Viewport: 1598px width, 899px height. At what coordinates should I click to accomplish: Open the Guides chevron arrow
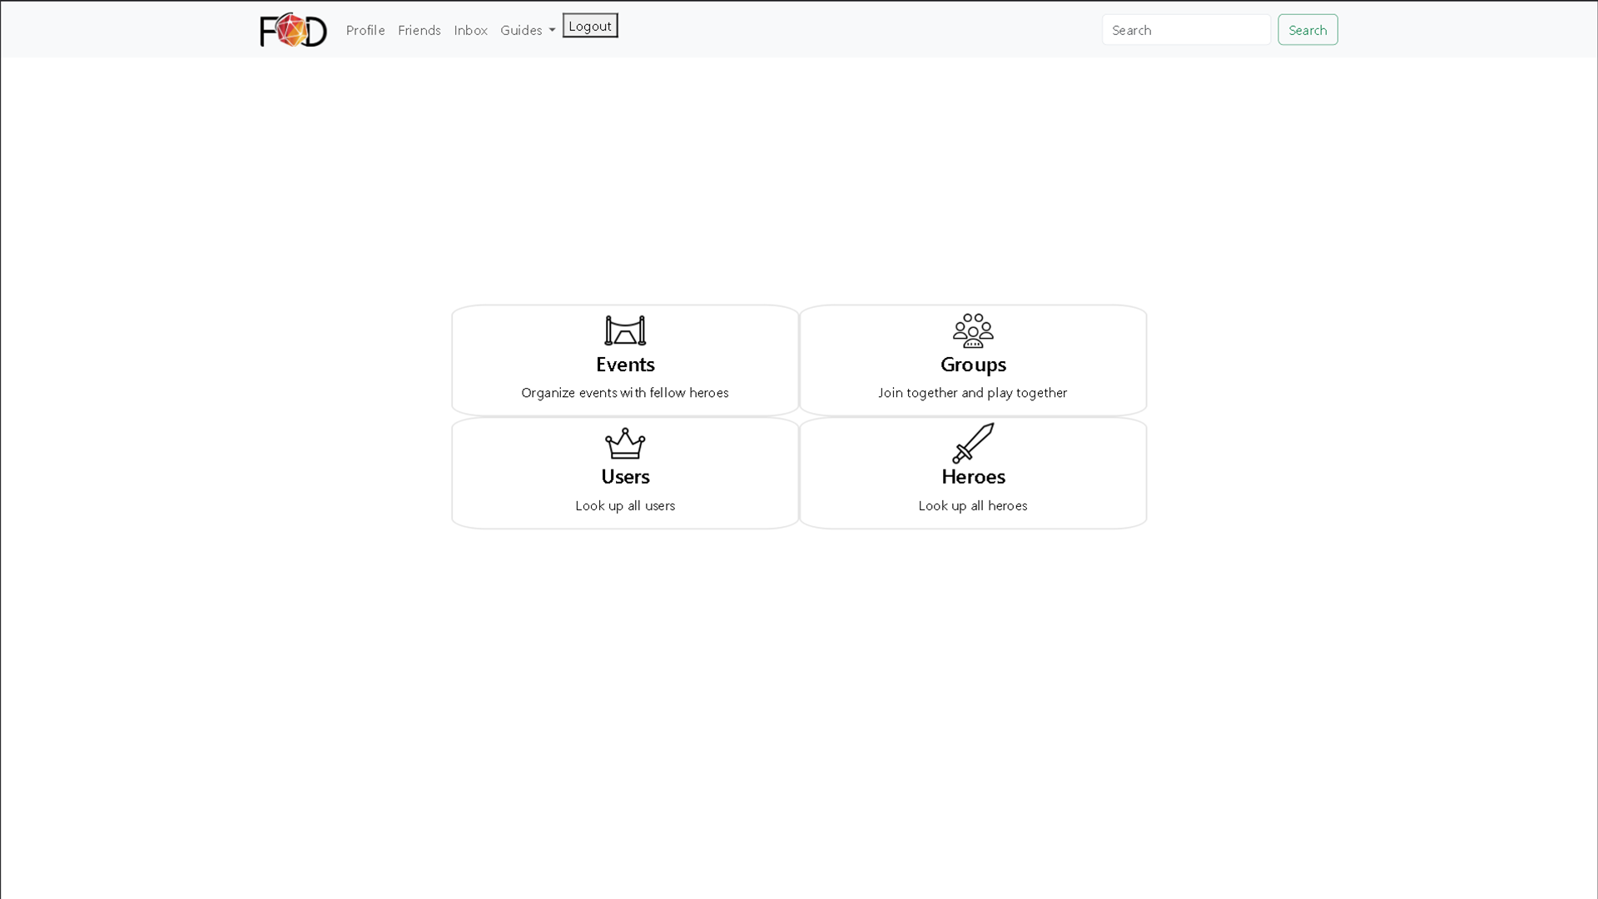click(x=553, y=31)
